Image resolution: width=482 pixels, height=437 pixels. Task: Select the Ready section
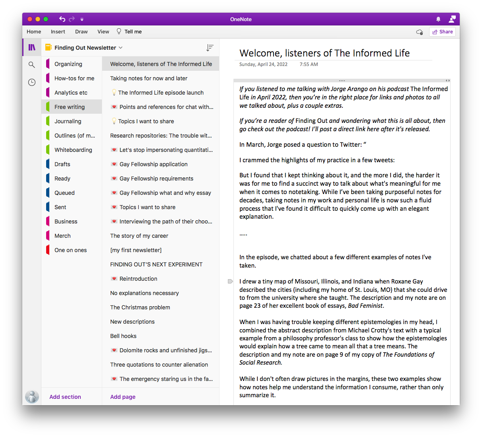(72, 179)
